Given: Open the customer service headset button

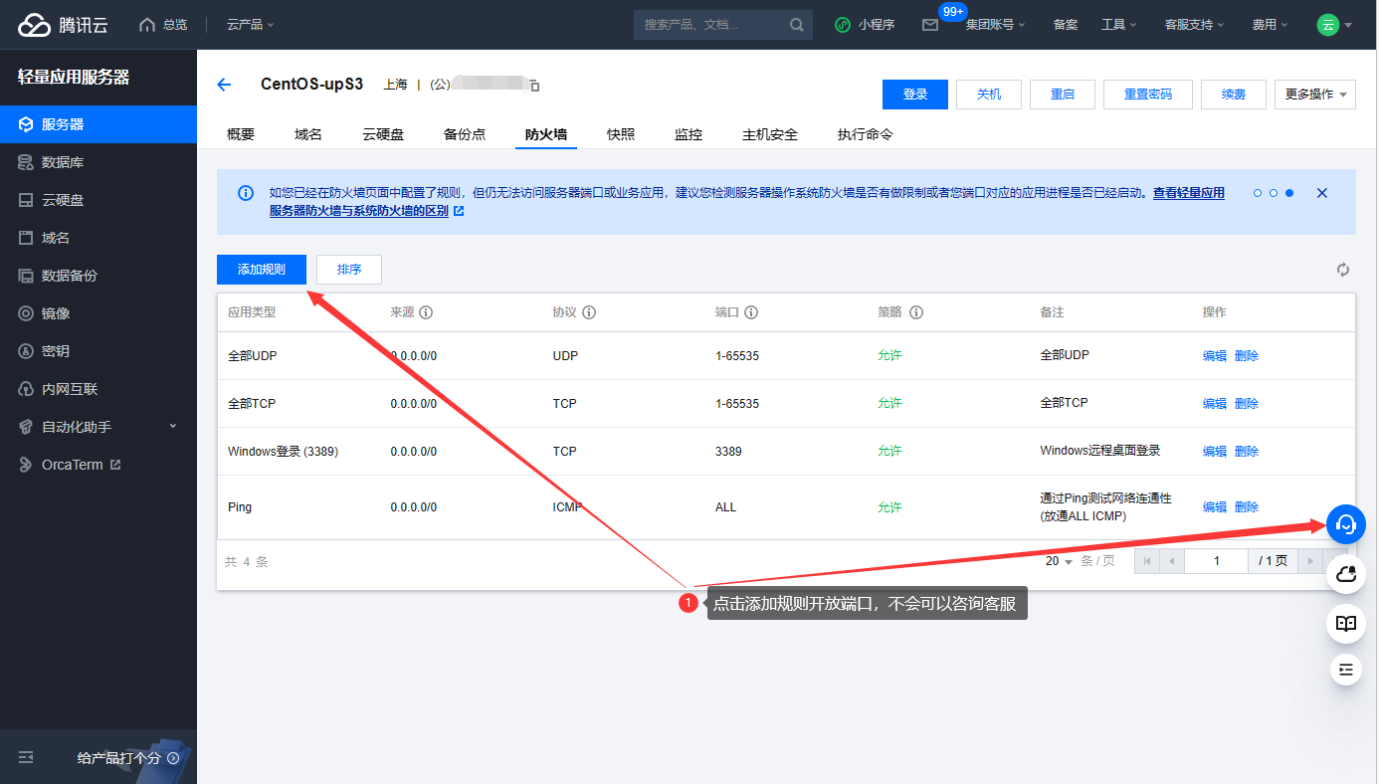Looking at the screenshot, I should coord(1346,523).
